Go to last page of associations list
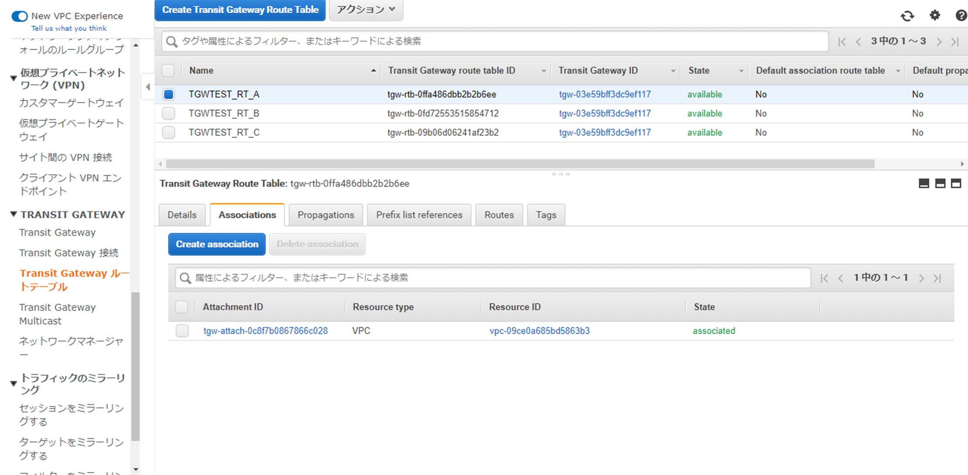This screenshot has width=968, height=475. click(937, 278)
